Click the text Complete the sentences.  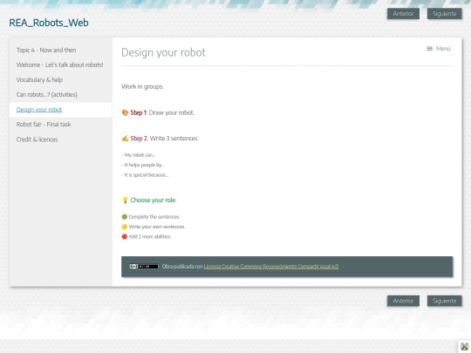154,217
